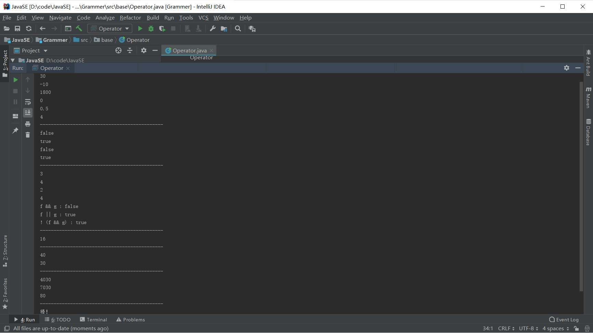Navigate forward with the right arrow
The image size is (593, 333).
[x=54, y=29]
